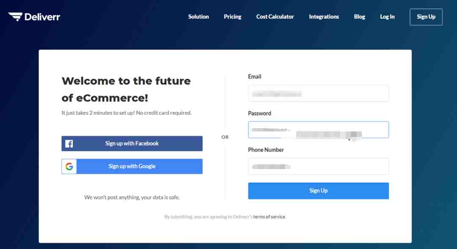
Task: Open Integrations in the navigation
Action: coord(324,16)
